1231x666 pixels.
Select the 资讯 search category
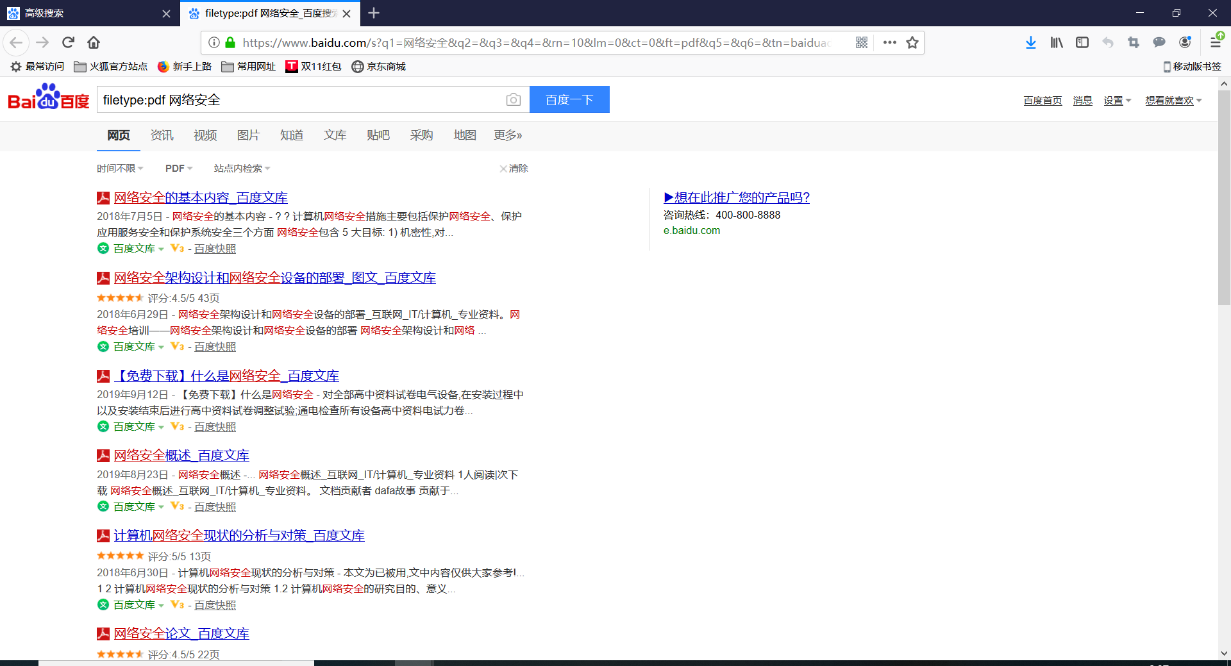click(x=162, y=135)
